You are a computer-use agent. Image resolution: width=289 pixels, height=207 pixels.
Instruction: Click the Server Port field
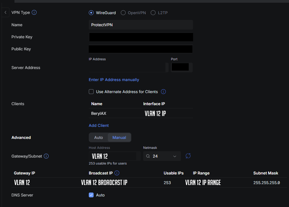[x=181, y=67]
